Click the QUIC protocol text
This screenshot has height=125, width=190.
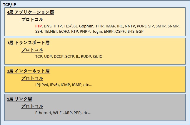click(97, 56)
